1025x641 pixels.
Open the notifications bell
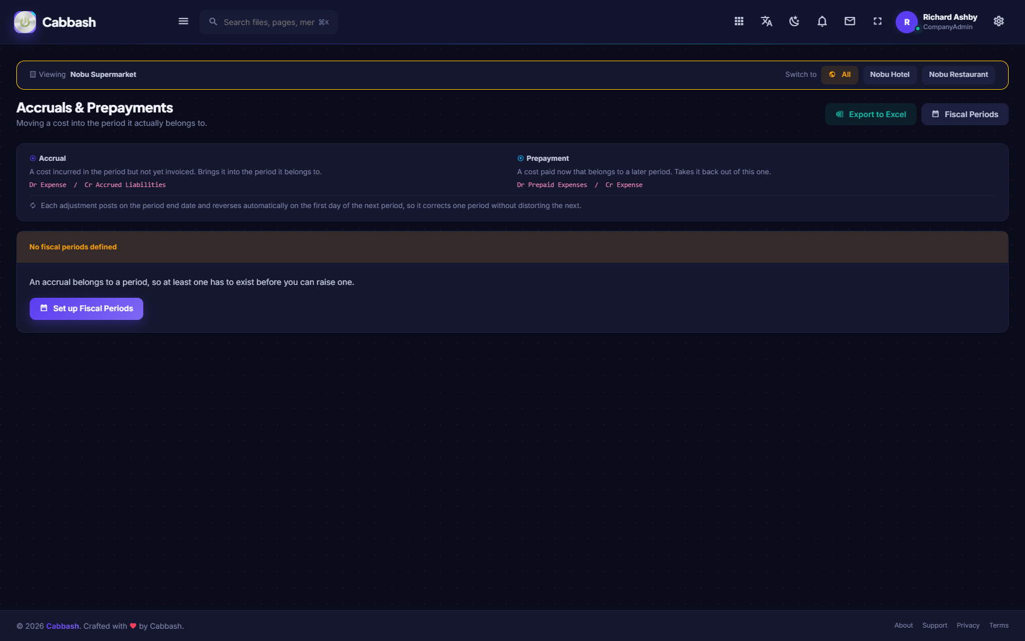tap(822, 22)
